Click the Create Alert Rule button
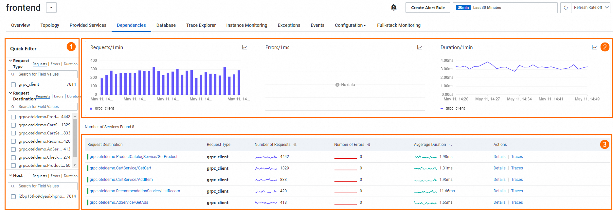Screen dimensions: 613x210 [x=428, y=8]
